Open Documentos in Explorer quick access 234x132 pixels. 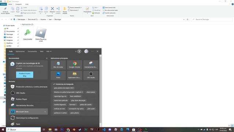(11, 32)
